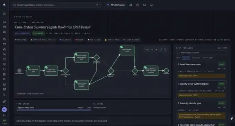Viewport: 235px width, 126px height.
Task: Open the help icon in the top bar
Action: tap(138, 5)
